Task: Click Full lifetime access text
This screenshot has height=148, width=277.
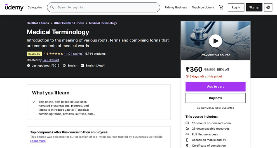Action: (205, 134)
